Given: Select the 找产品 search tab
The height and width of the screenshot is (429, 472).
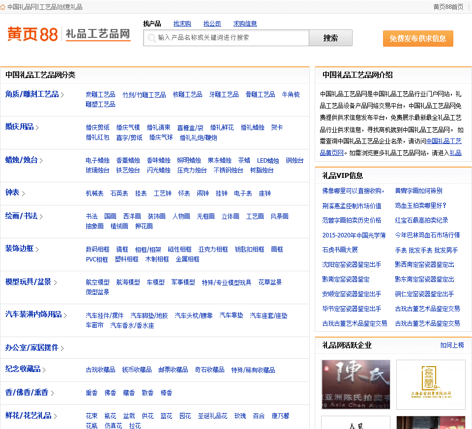Looking at the screenshot, I should click(152, 24).
